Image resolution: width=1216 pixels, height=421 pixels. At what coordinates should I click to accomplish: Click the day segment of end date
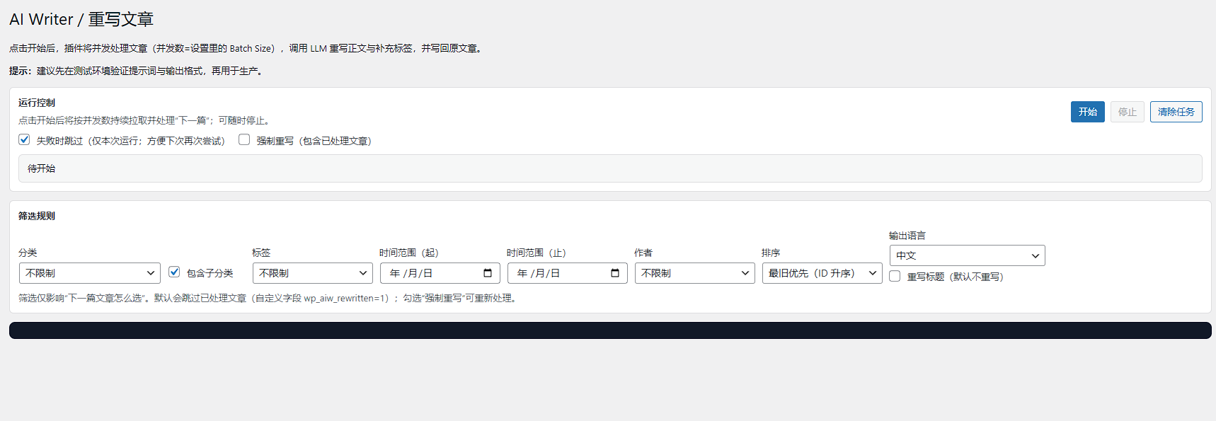tap(555, 273)
